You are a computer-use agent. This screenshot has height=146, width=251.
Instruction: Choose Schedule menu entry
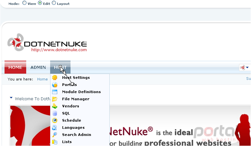[x=80, y=120]
